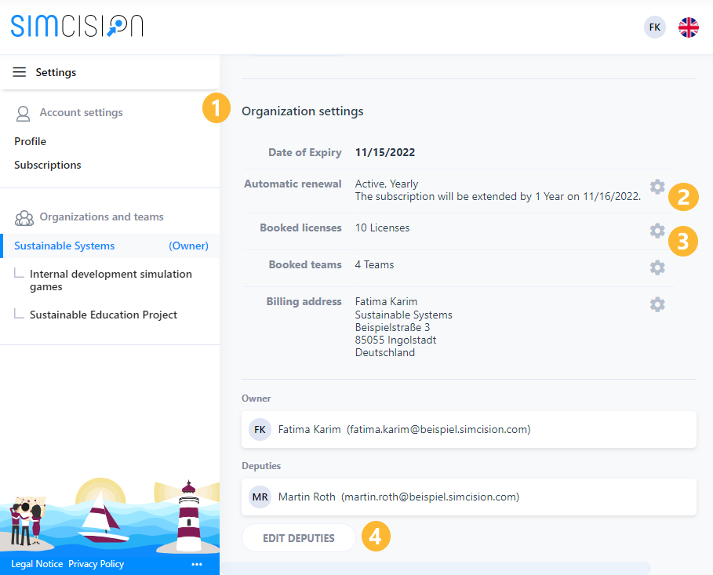Select Sustainable Systems organization
The width and height of the screenshot is (713, 575).
pos(111,246)
